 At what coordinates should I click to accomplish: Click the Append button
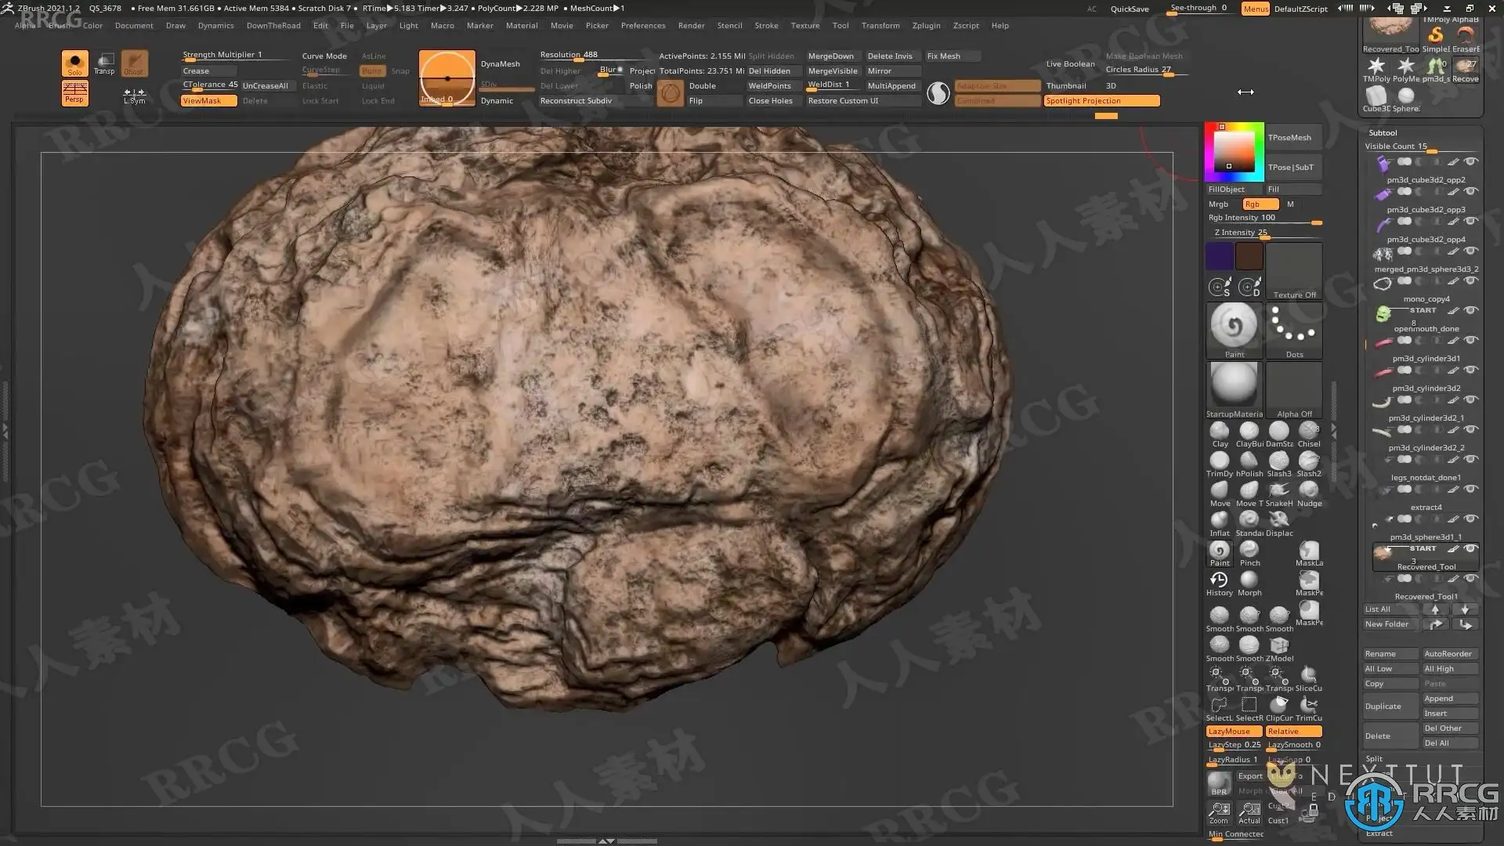pyautogui.click(x=1450, y=698)
